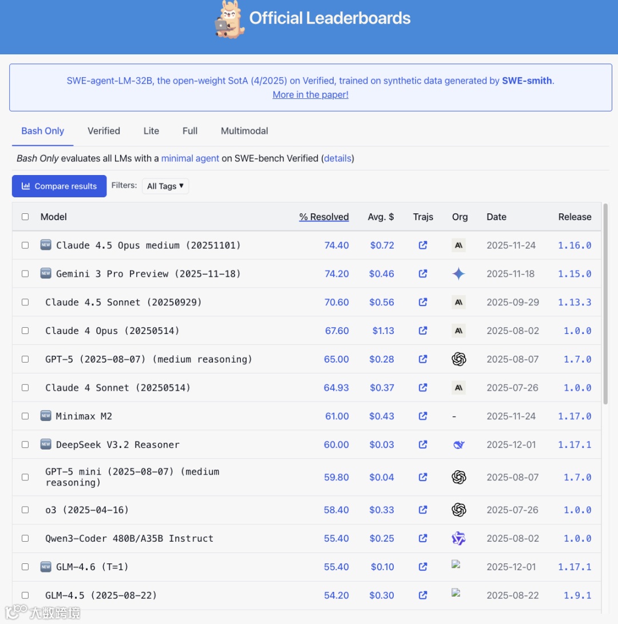
Task: Check the Claude 4.5 Sonnet row checkbox
Action: (x=25, y=302)
